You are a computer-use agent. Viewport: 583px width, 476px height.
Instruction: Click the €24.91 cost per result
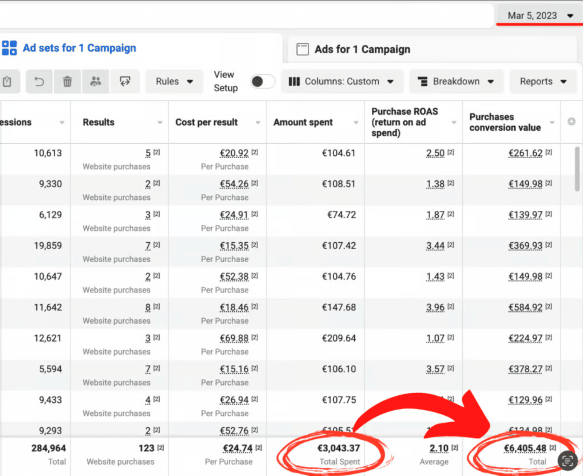(x=234, y=215)
